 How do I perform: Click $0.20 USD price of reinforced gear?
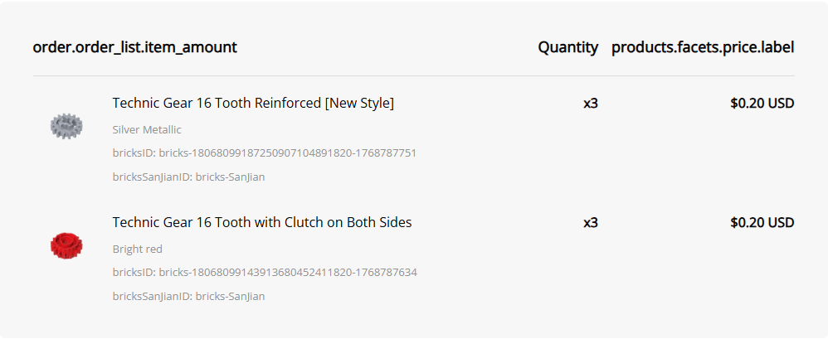tap(762, 104)
